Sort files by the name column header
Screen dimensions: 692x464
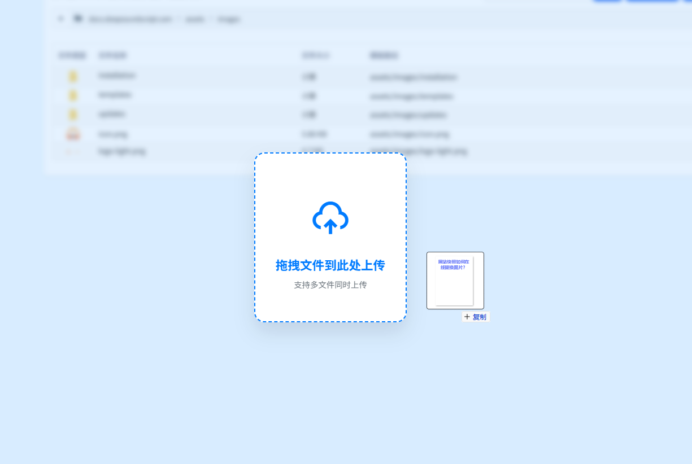click(113, 55)
